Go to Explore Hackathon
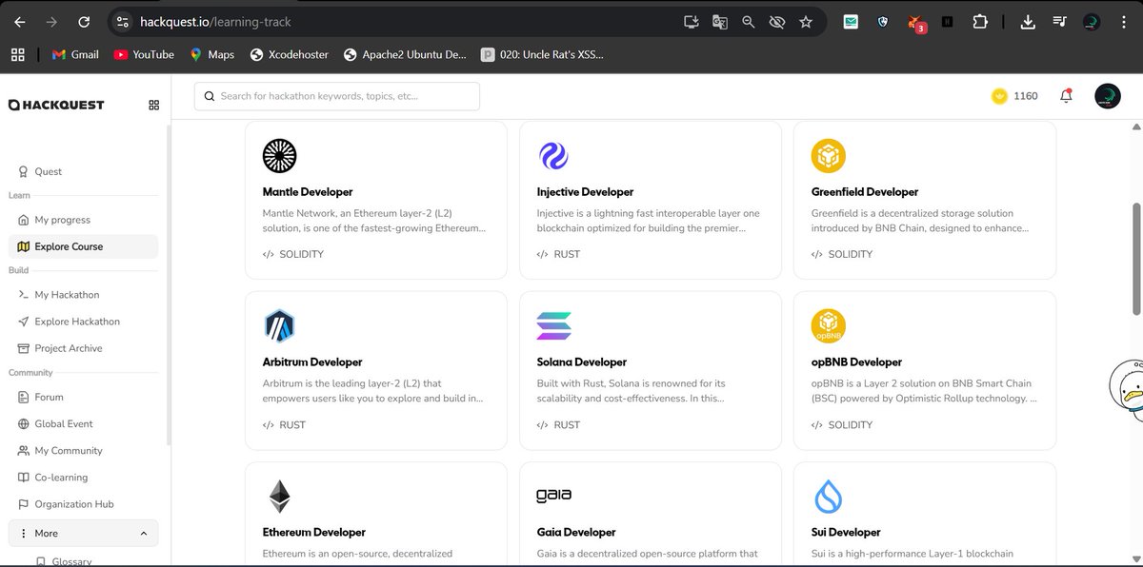The image size is (1143, 567). coord(77,322)
